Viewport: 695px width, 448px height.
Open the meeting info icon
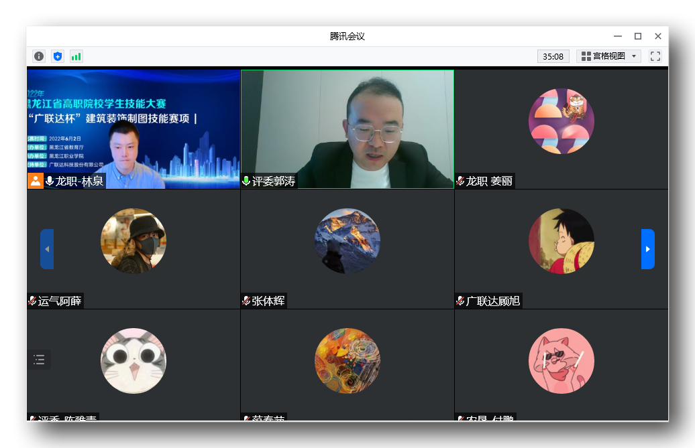(x=39, y=56)
